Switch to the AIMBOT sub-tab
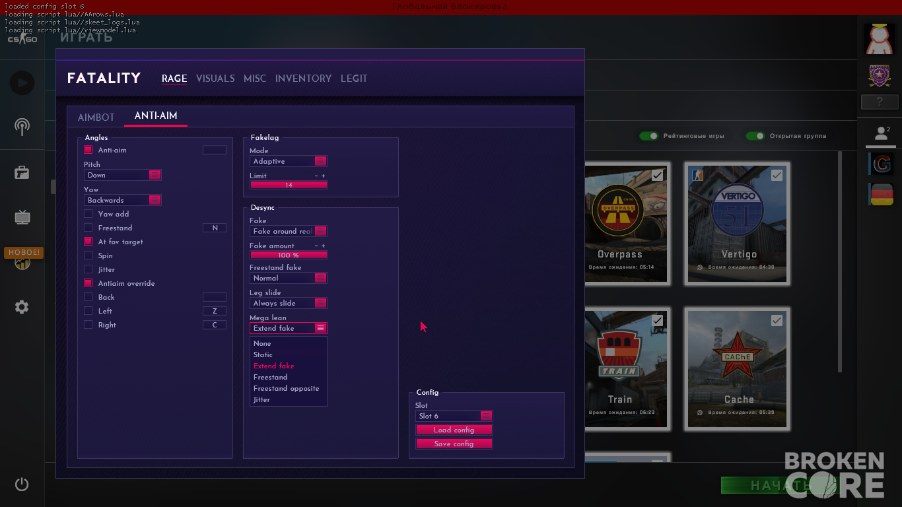This screenshot has height=507, width=902. tap(96, 117)
